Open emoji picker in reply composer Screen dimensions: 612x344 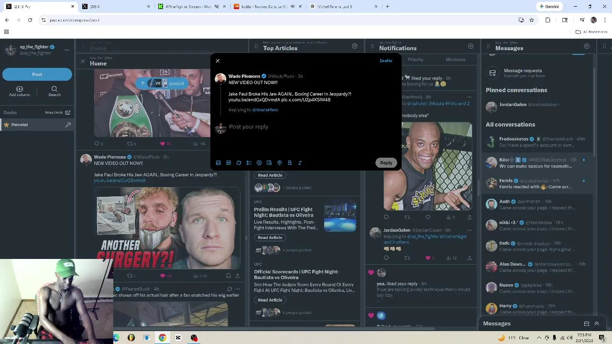tap(259, 163)
